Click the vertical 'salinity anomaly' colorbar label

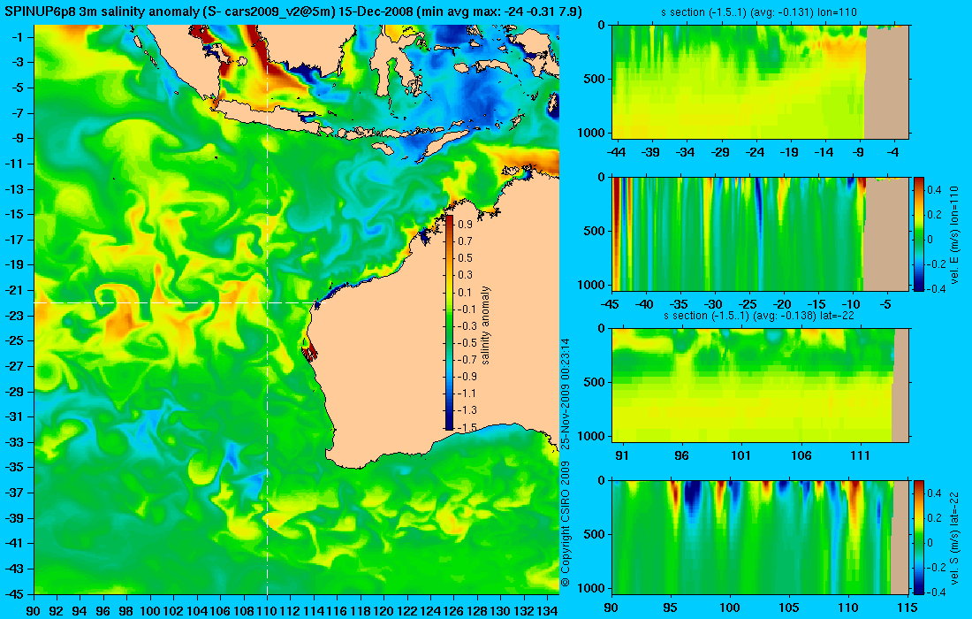point(485,325)
